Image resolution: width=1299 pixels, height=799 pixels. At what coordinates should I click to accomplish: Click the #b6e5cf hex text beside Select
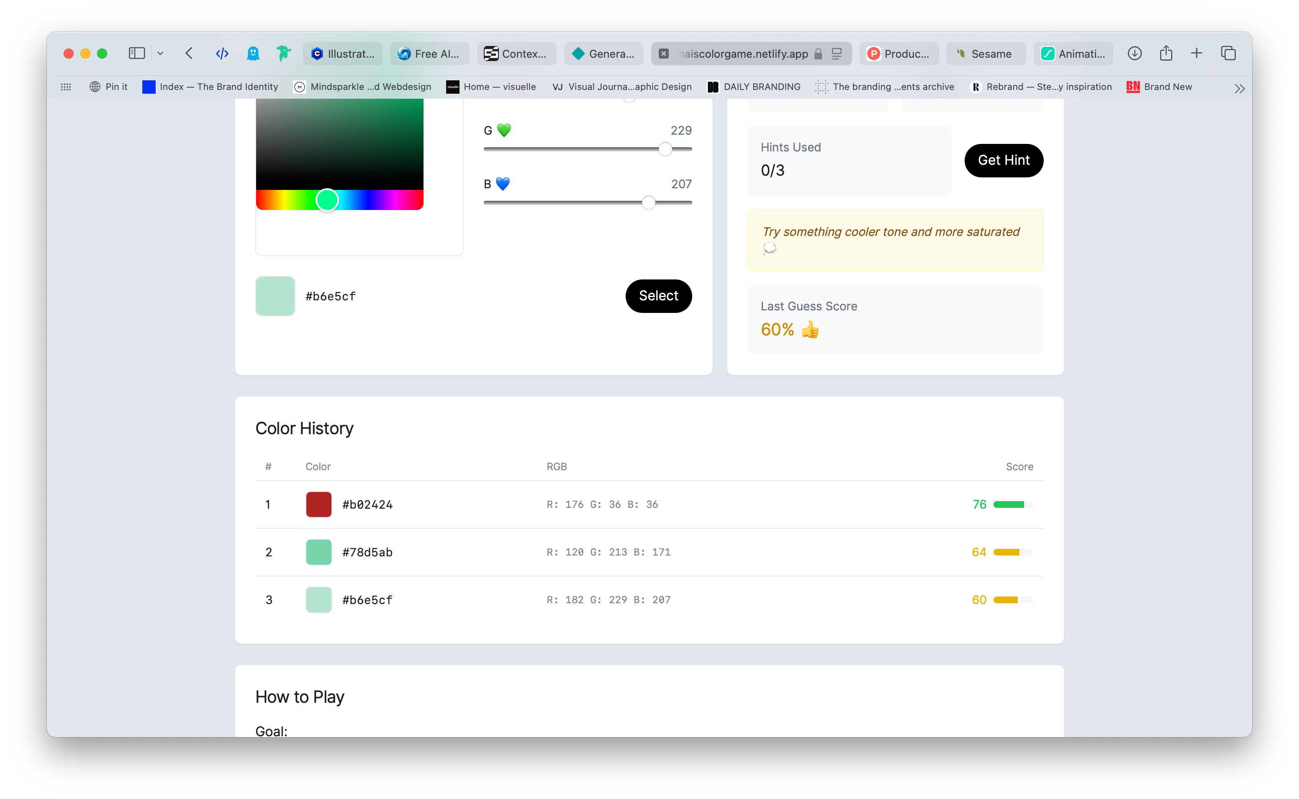[x=330, y=297]
